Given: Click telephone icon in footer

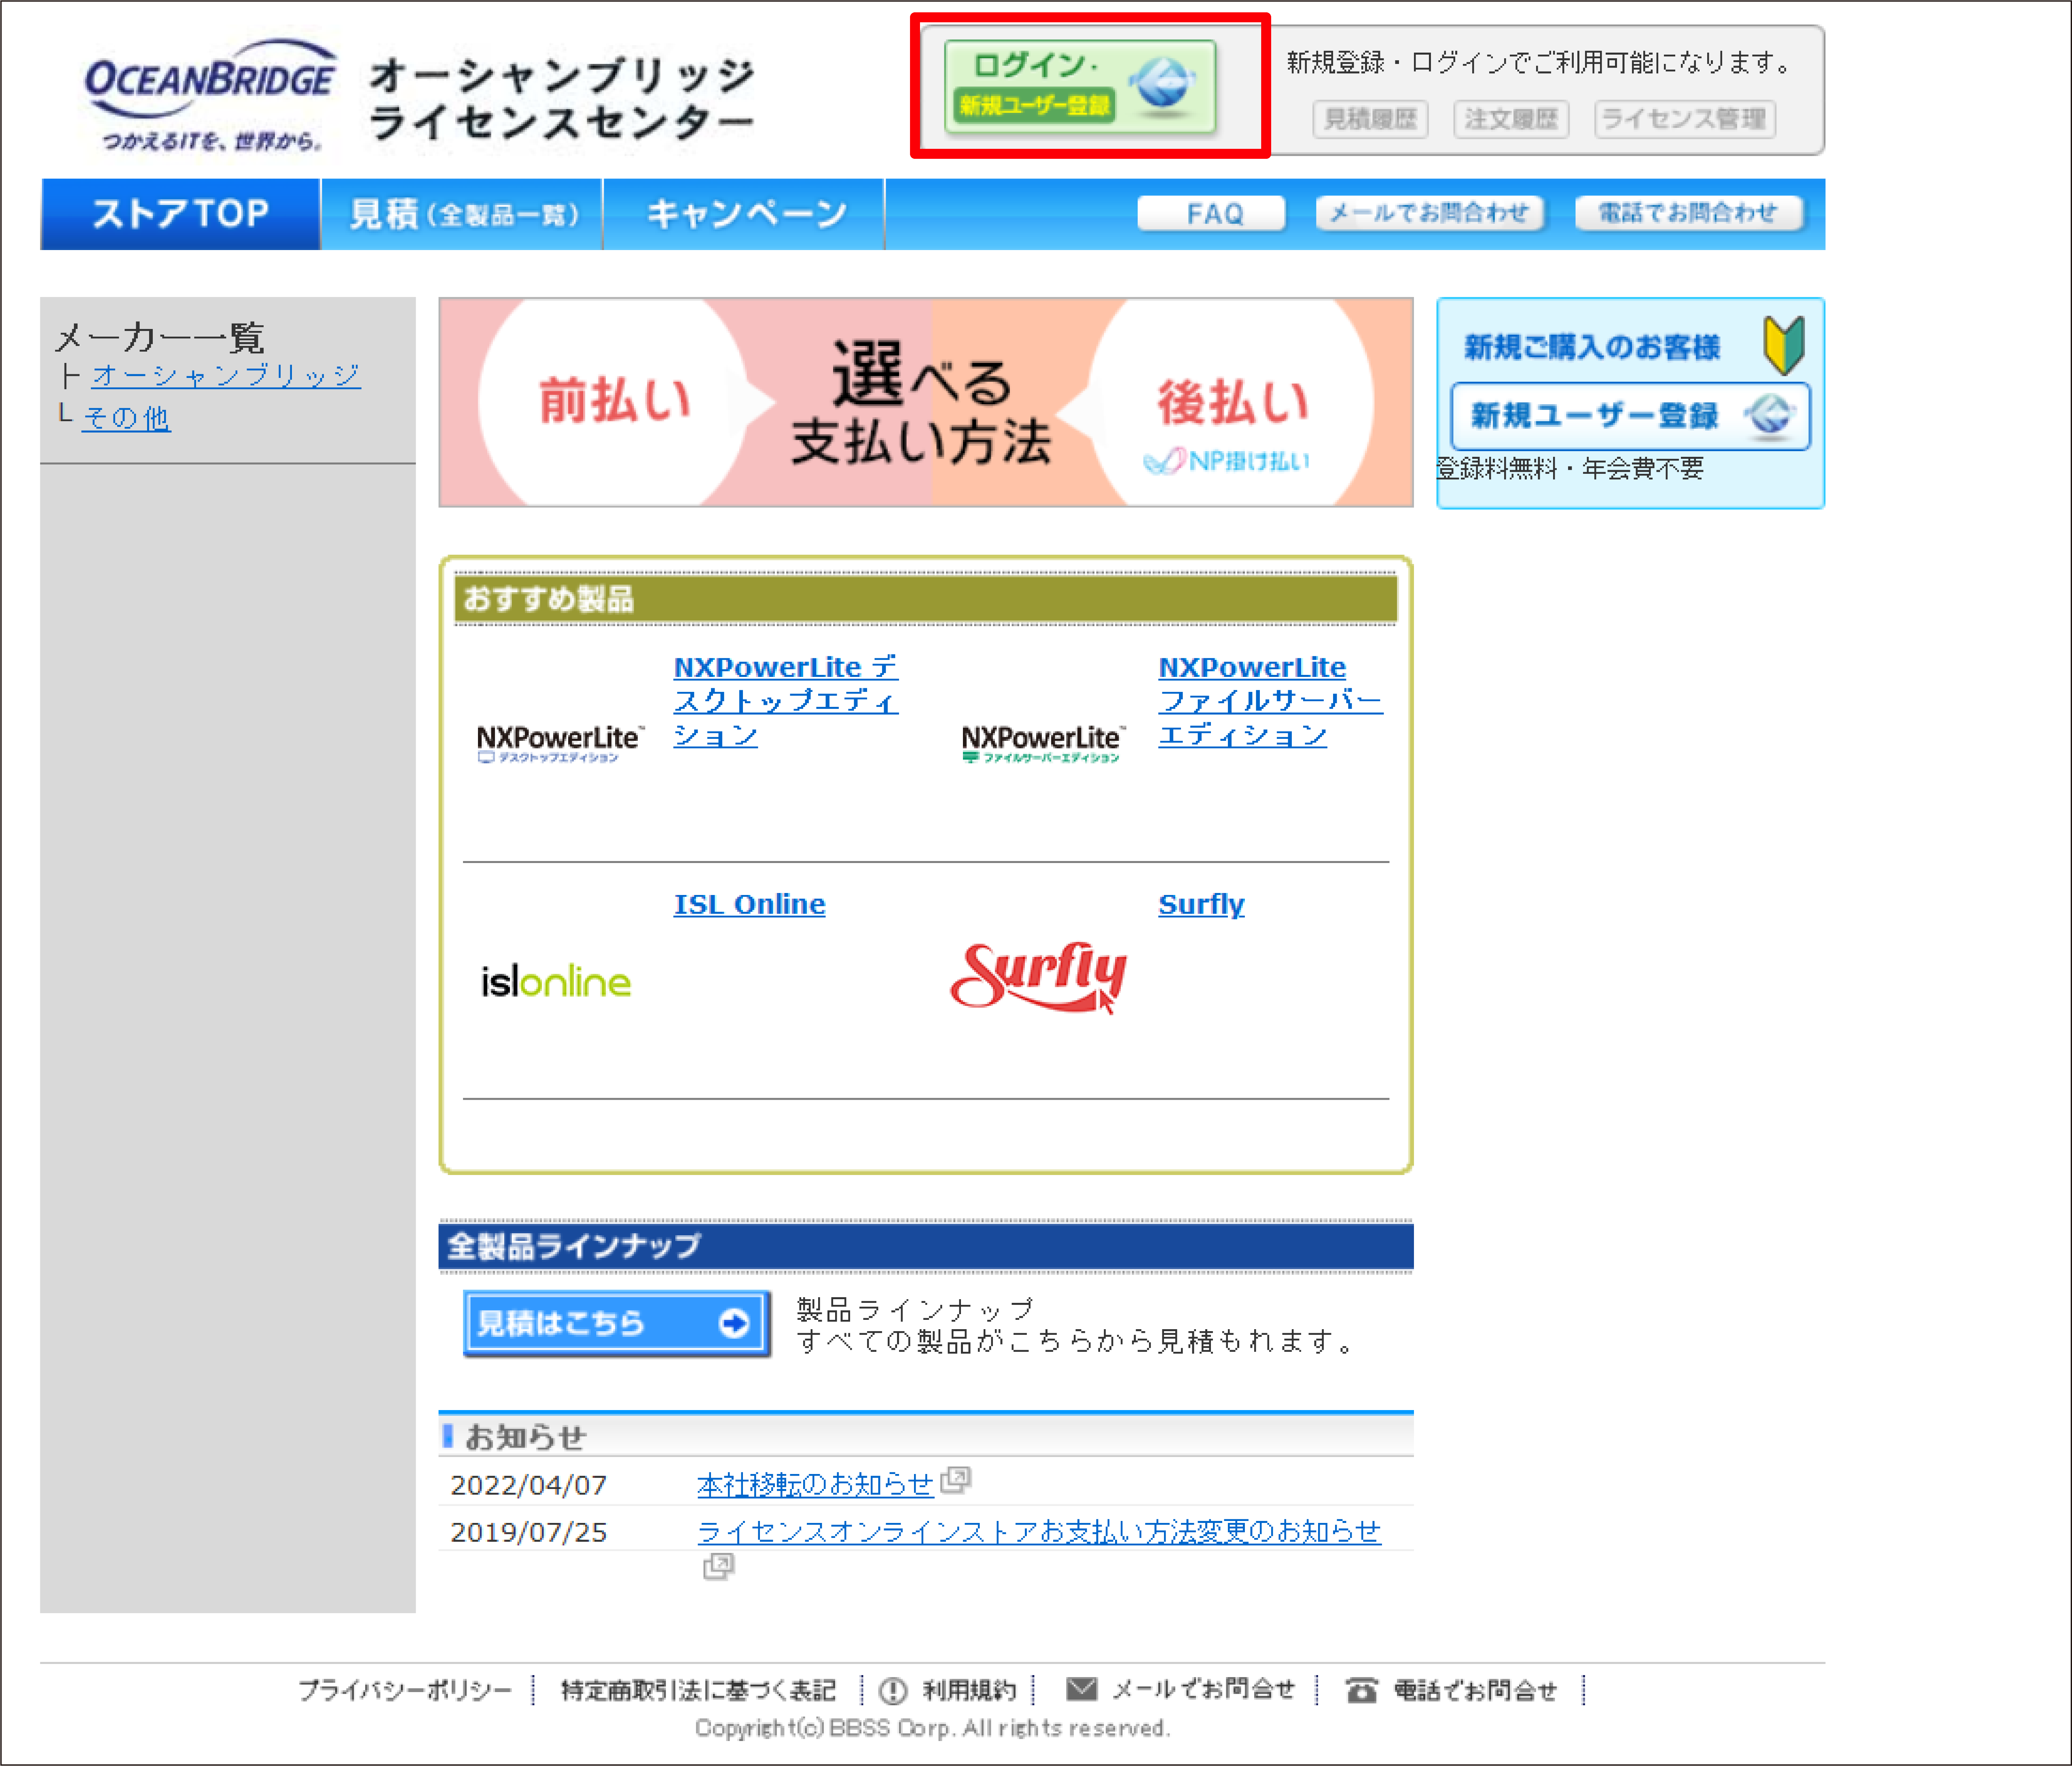Looking at the screenshot, I should click(x=1361, y=1690).
